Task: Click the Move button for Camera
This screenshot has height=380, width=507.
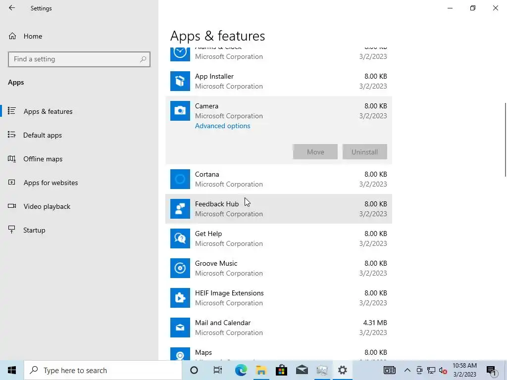Action: tap(315, 152)
